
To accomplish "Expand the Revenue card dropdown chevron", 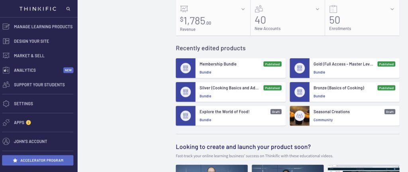I will coord(243,9).
